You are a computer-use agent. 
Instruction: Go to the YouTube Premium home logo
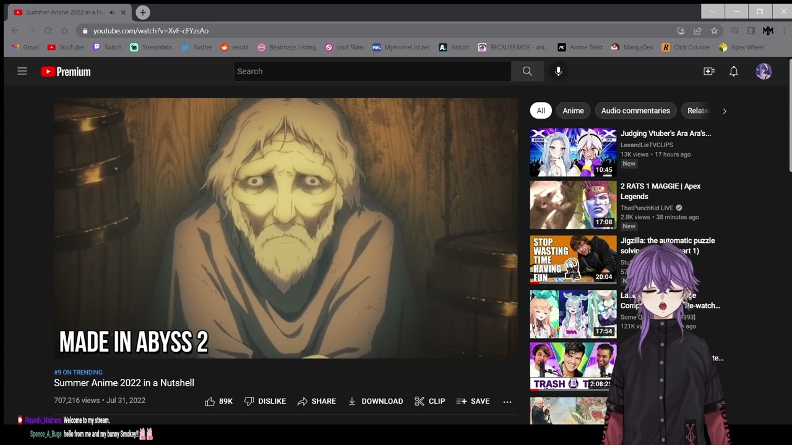(66, 72)
